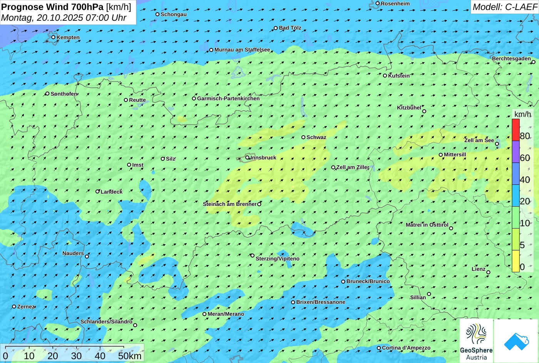Select the Kitzbühel city label
539x363 pixels.
[409, 108]
